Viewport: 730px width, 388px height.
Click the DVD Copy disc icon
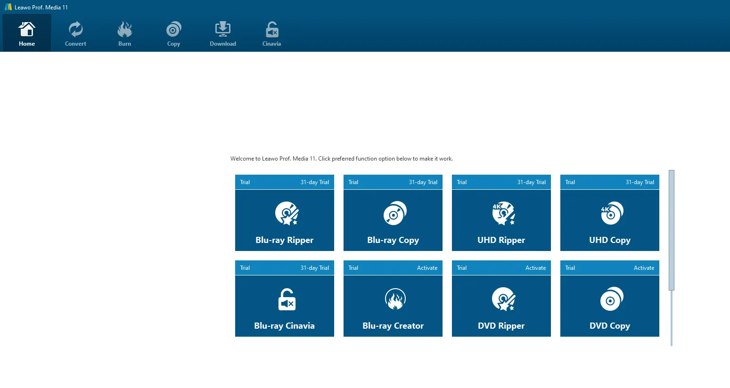[612, 299]
